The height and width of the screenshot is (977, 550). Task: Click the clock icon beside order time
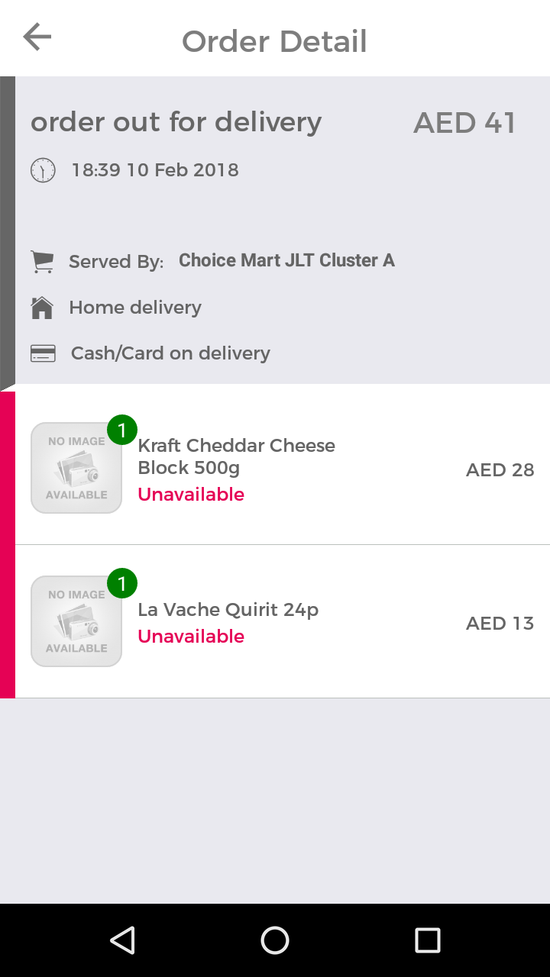(x=43, y=169)
